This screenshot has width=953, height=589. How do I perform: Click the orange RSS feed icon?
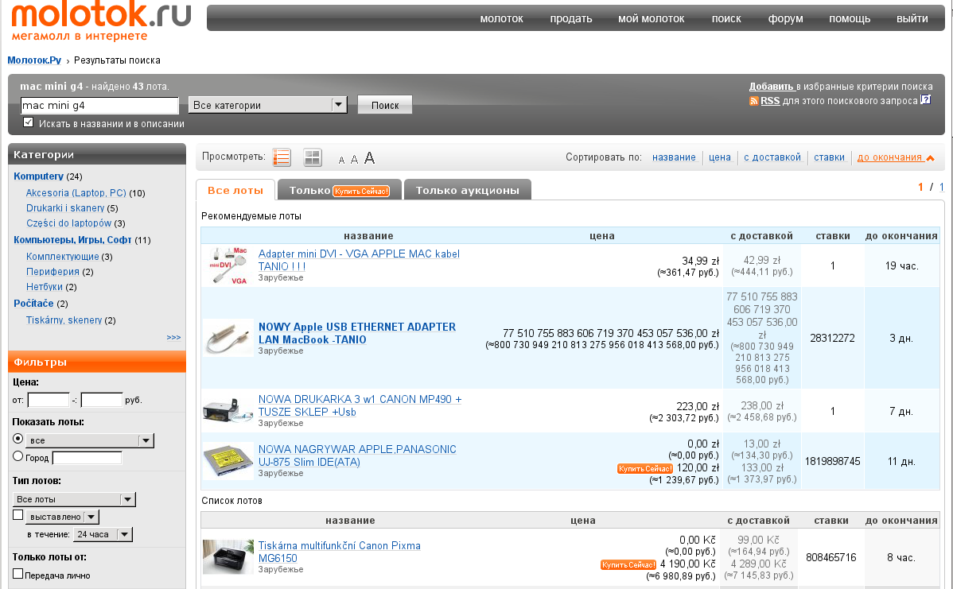pyautogui.click(x=753, y=101)
